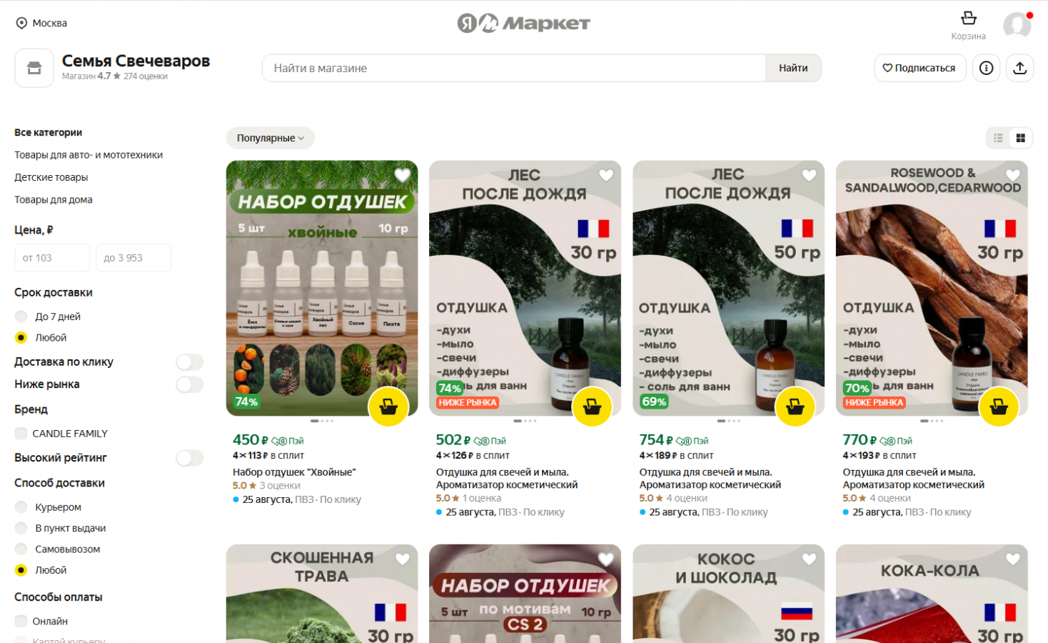
Task: Click the shop info icon
Action: [986, 68]
